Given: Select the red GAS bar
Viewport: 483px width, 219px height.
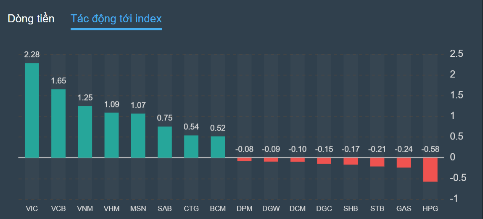Looking at the screenshot, I should [404, 163].
